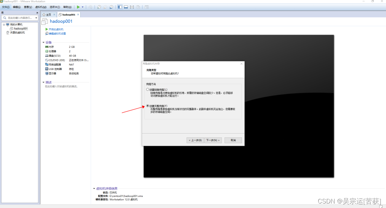Click the CD/DVD (IDE) device icon
This screenshot has height=208, width=386.
47,60
